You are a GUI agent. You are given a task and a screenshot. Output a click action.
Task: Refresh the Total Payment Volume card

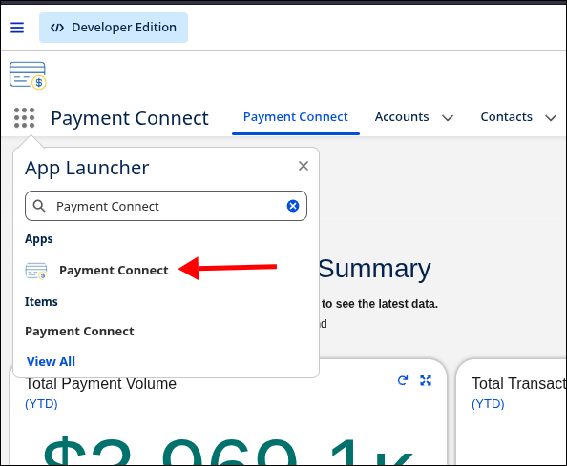tap(403, 380)
